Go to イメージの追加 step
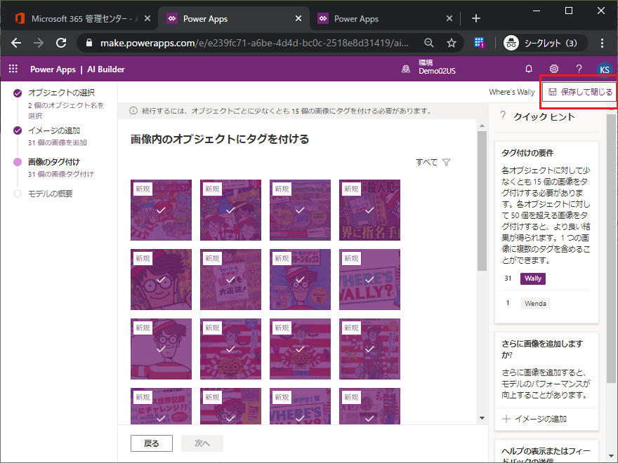Screen dimensions: 618x463 coord(53,130)
